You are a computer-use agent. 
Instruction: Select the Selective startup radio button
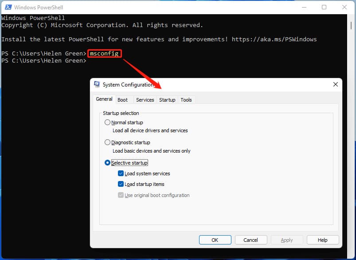(x=108, y=163)
